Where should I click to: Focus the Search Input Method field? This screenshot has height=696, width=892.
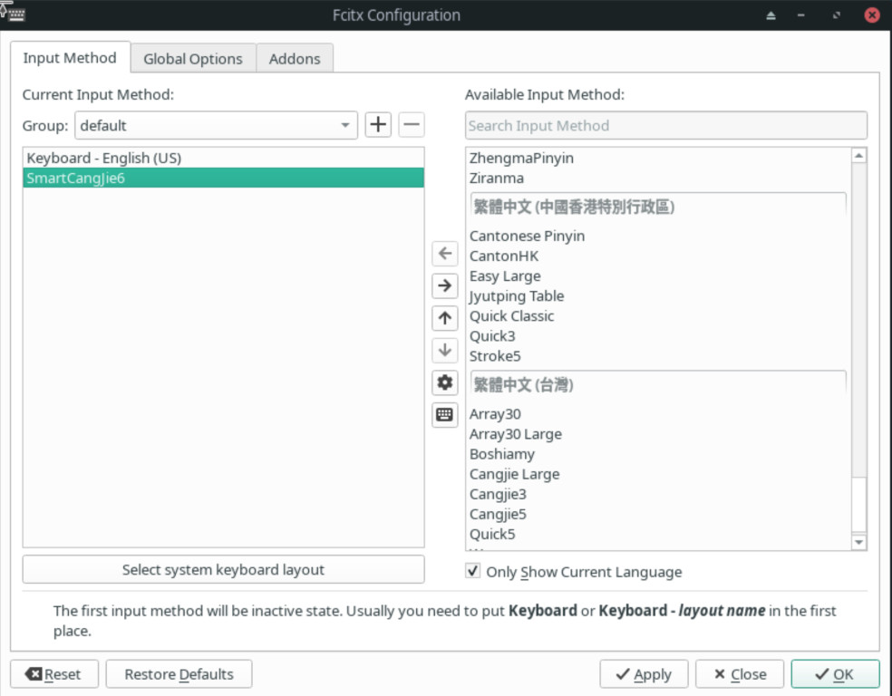pos(665,126)
